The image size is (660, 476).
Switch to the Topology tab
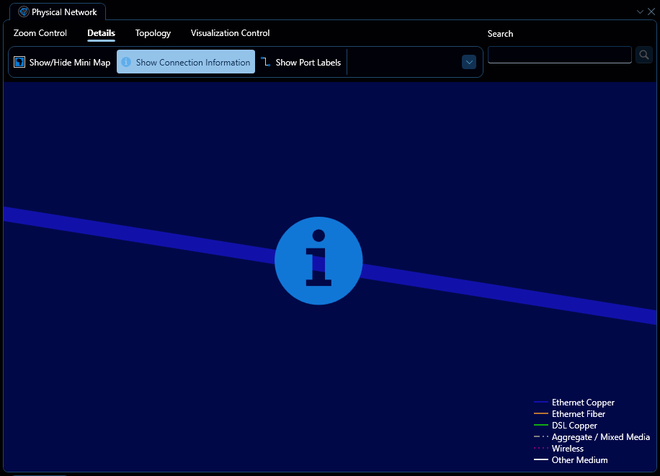153,33
